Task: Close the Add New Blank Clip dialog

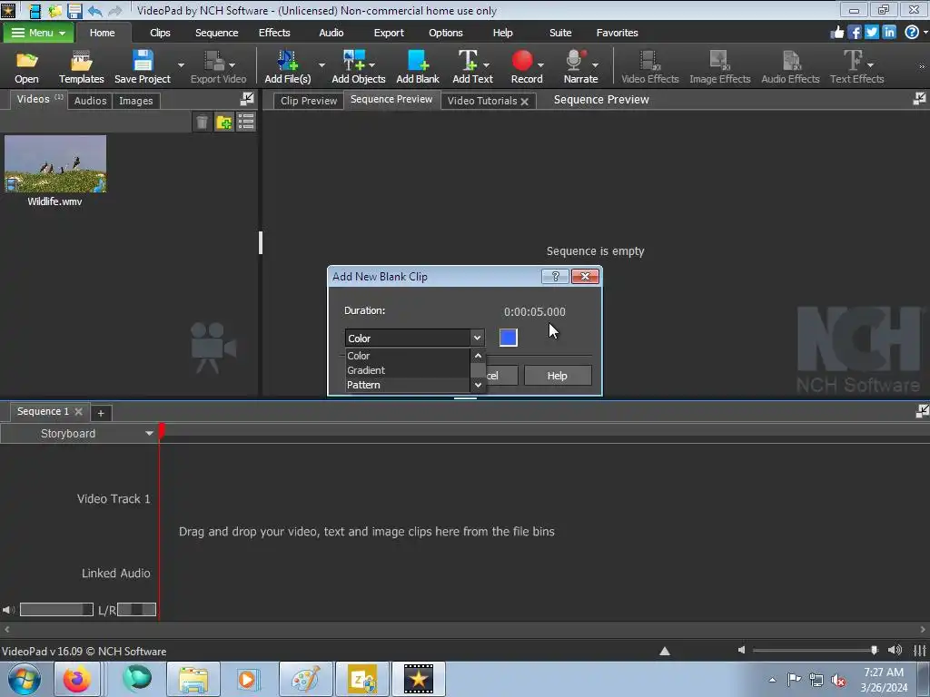Action: click(585, 276)
